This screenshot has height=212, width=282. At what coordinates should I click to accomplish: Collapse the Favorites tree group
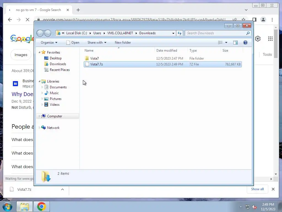pos(39,52)
